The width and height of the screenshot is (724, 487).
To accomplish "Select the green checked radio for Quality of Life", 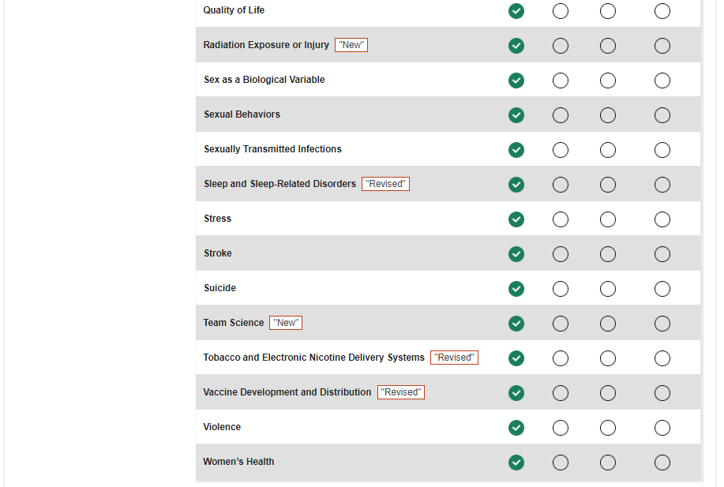I will tap(516, 11).
